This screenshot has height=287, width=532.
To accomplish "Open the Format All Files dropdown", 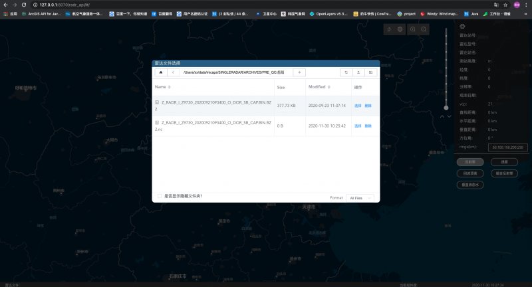I will pos(361,198).
